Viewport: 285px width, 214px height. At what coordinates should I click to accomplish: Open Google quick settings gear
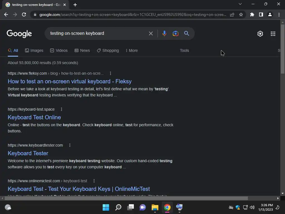[260, 34]
